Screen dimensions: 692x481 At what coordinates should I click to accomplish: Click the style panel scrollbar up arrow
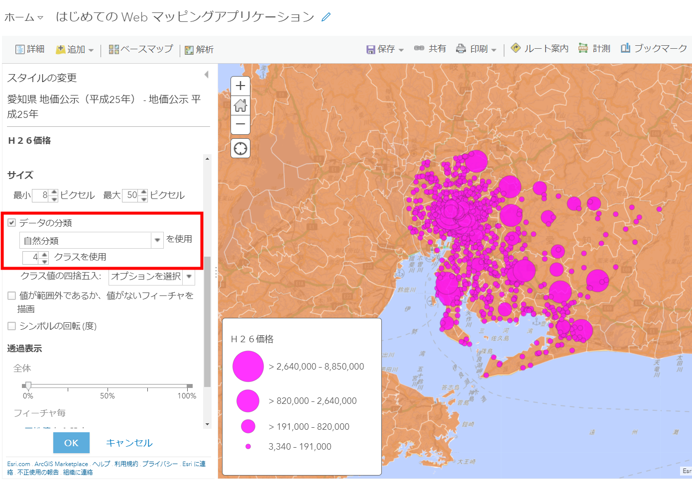pos(207,159)
